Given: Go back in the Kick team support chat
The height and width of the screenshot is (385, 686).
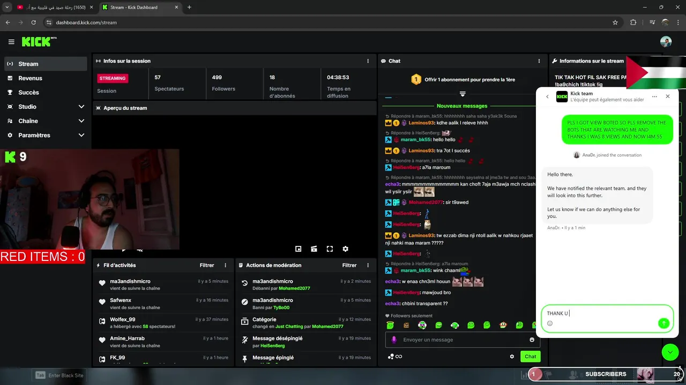Looking at the screenshot, I should (x=547, y=97).
